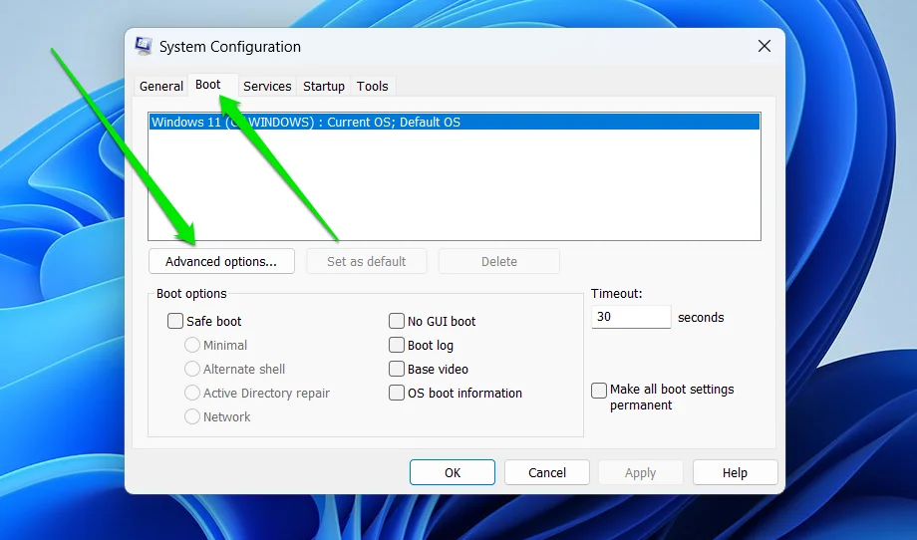Click the Help button

click(735, 473)
